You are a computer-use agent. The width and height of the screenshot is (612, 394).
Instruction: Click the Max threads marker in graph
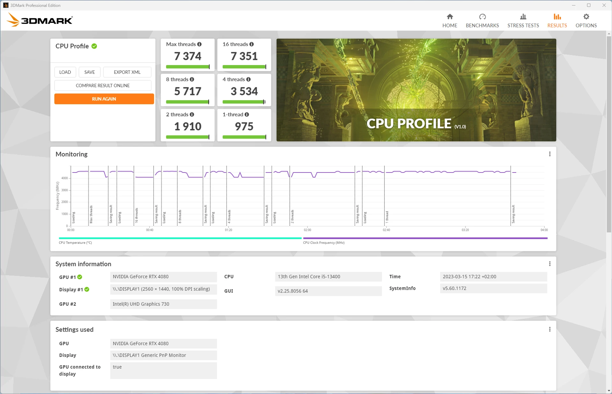tap(91, 214)
